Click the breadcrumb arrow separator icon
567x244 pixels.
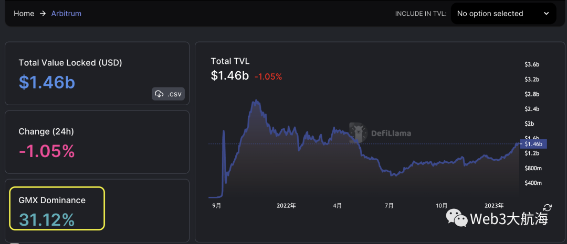[x=43, y=14]
